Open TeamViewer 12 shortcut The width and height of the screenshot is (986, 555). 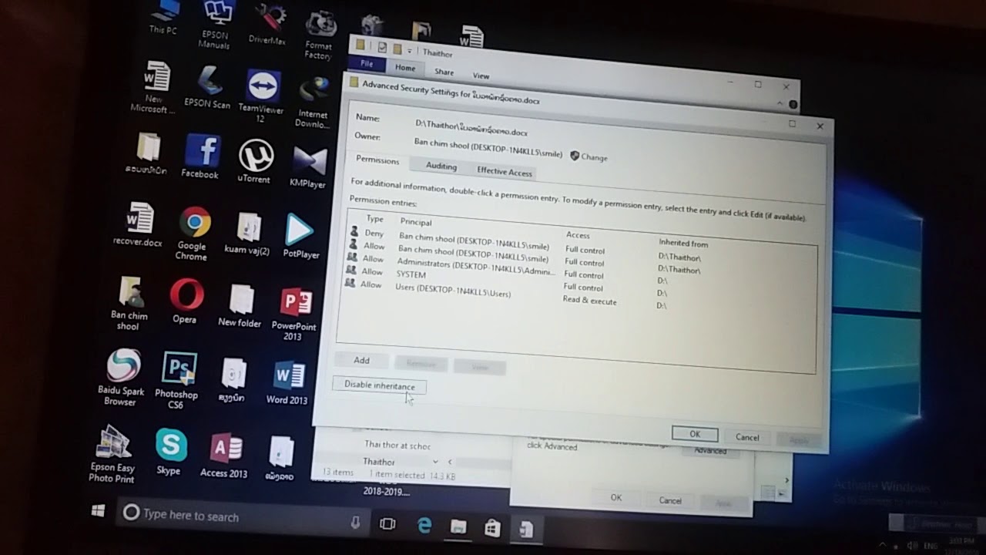pos(260,95)
